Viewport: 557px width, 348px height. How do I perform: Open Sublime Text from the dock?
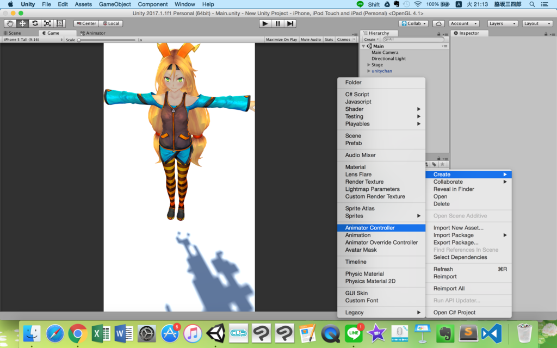pos(468,333)
